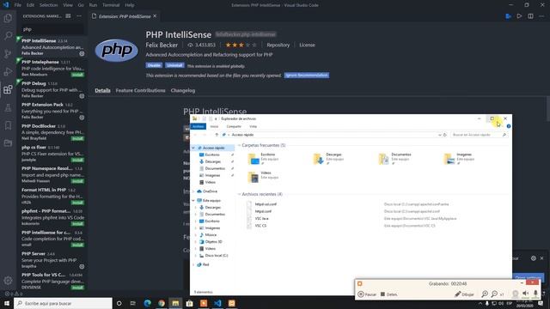Collapse Acceso rápido tree node
The image size is (550, 309).
[x=193, y=148]
